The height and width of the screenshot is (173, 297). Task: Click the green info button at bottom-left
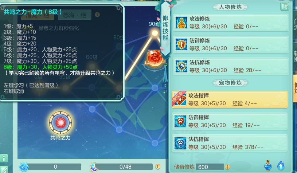4,158
